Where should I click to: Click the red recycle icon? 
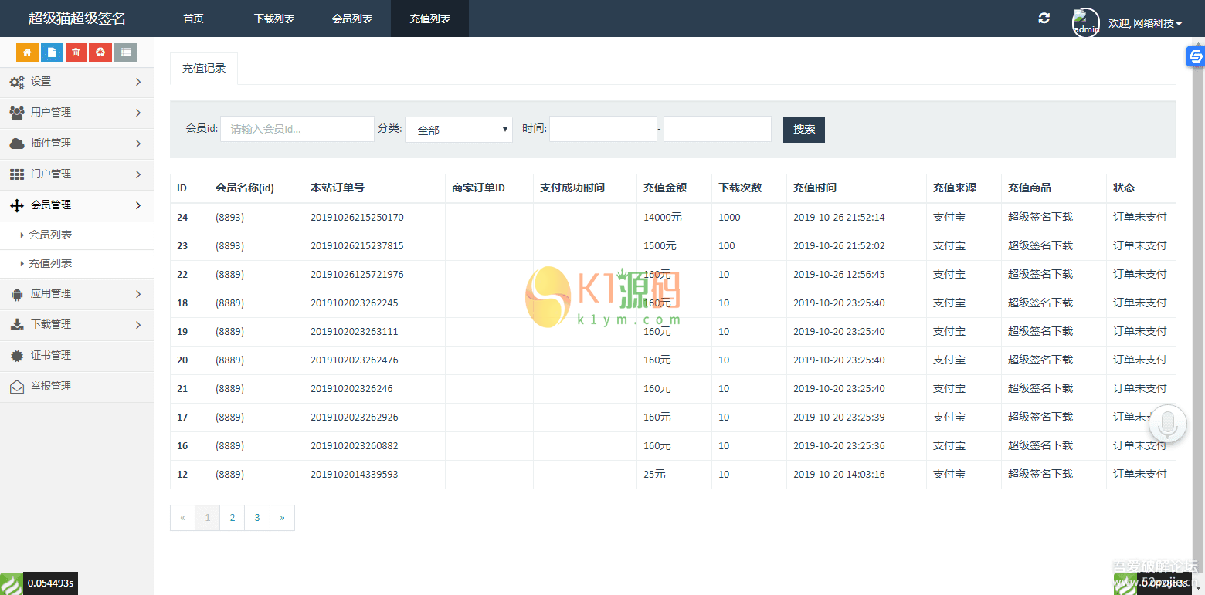[x=99, y=52]
